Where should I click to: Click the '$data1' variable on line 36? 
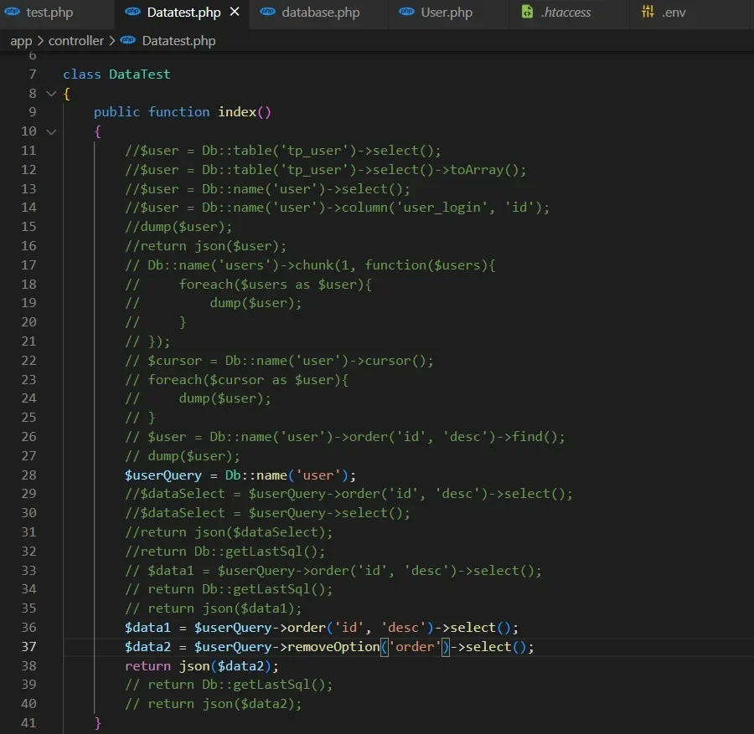pos(147,628)
